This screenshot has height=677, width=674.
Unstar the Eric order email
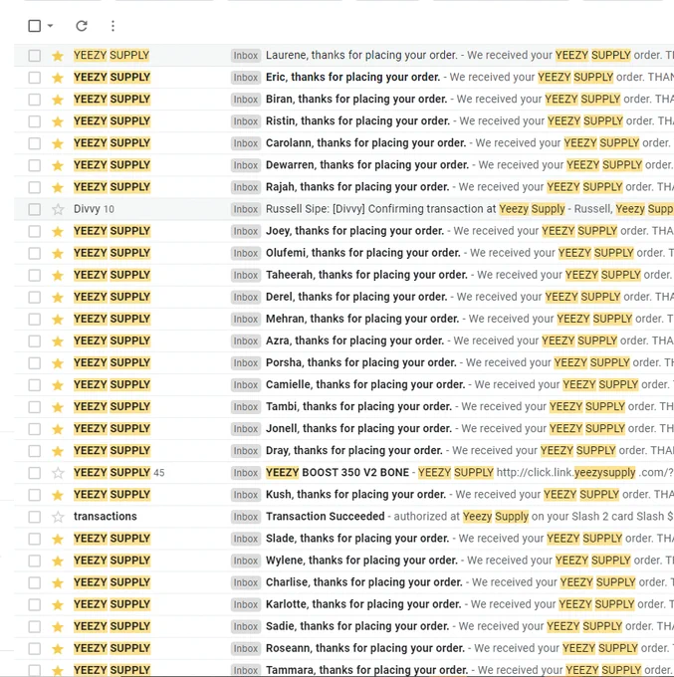(58, 78)
